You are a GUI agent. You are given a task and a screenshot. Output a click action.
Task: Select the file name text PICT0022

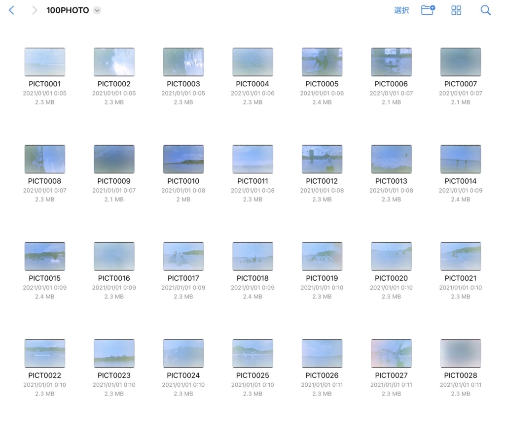tap(45, 375)
